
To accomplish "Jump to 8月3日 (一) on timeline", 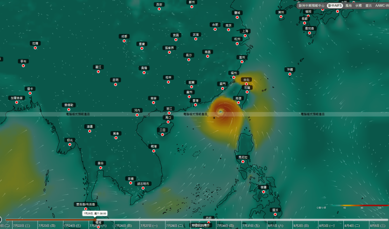I will 327,226.
